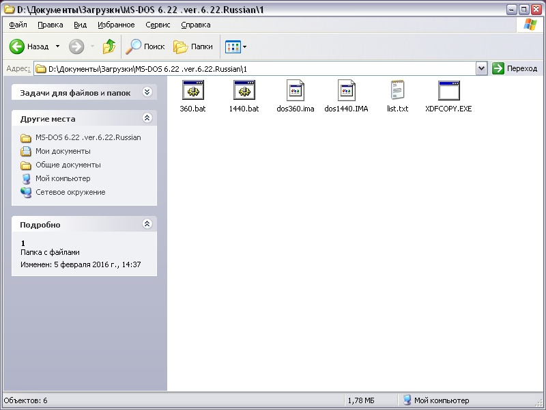546x410 pixels.
Task: Open Мой компьютер link in sidebar
Action: 63,178
